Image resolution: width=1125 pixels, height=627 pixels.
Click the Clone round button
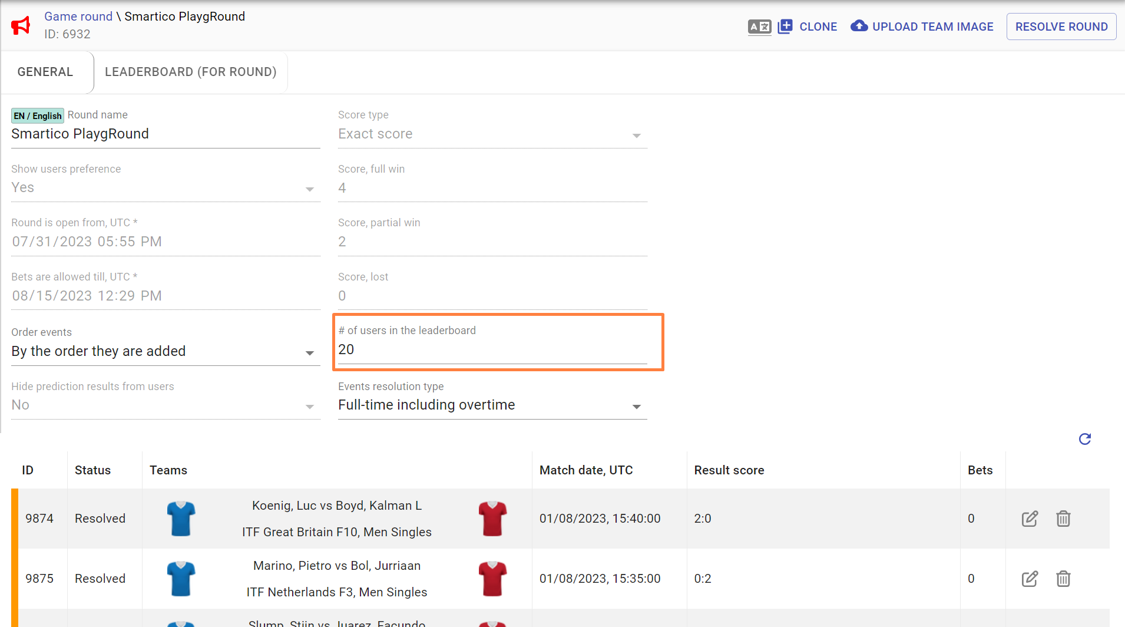pos(808,27)
